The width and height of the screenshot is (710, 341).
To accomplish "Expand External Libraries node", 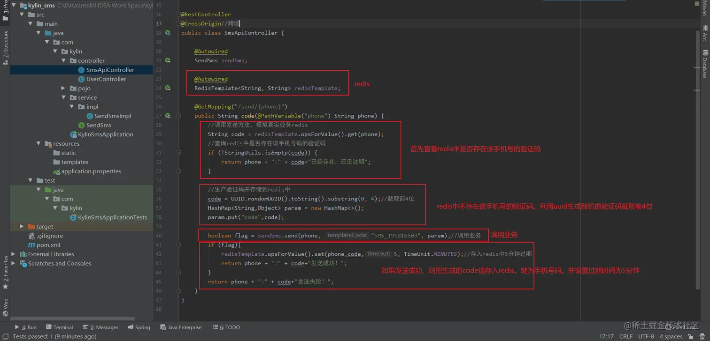I will point(13,254).
